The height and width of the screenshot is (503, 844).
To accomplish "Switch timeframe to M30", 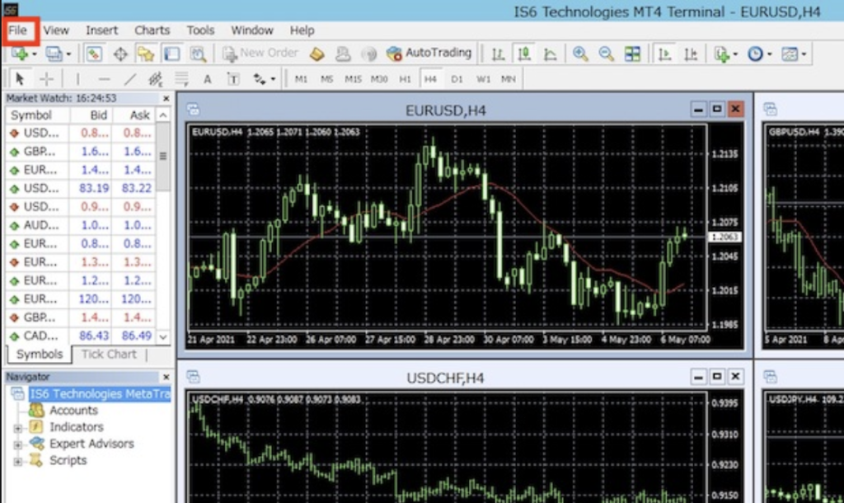I will point(379,79).
